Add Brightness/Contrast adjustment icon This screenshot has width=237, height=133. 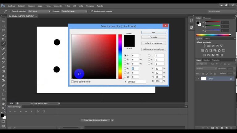[205, 46]
